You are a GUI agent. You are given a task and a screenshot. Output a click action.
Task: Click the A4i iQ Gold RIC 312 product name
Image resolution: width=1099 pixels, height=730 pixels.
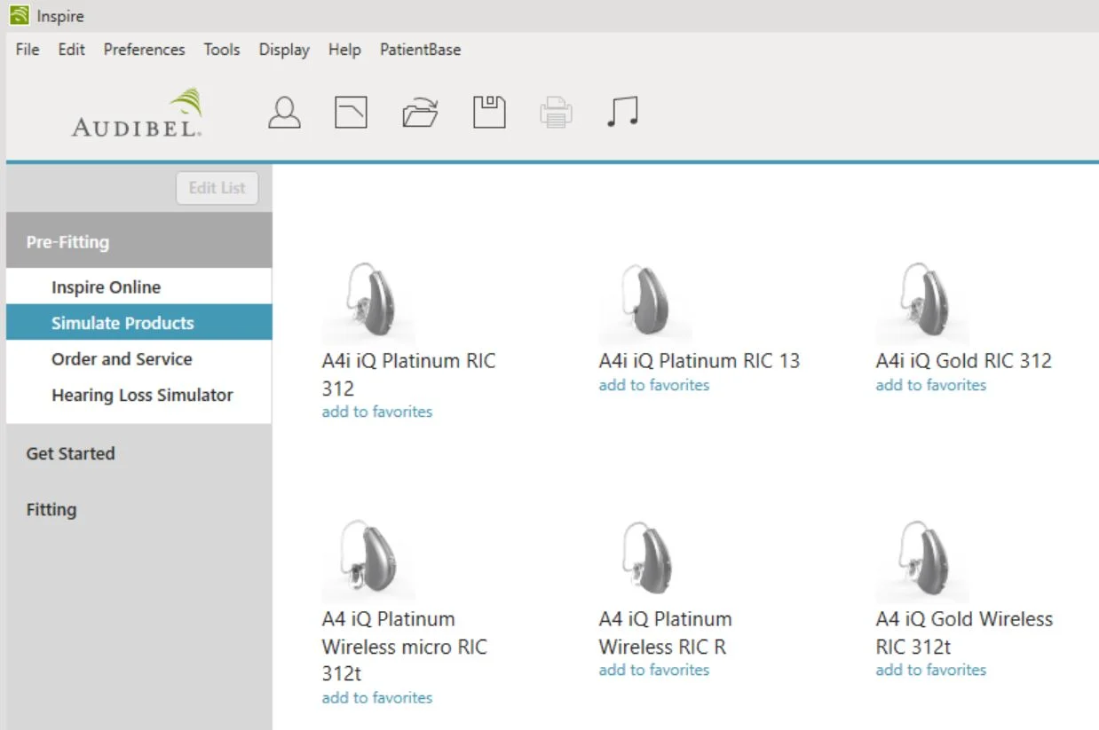pyautogui.click(x=964, y=361)
